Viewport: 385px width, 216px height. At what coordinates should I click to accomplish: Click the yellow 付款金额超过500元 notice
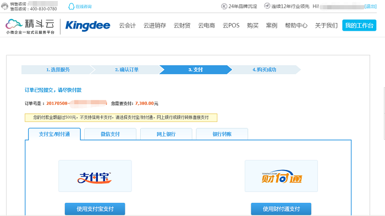click(121, 117)
